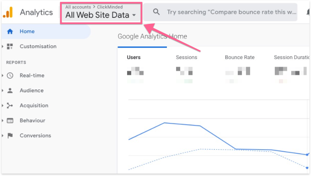Click the Real-time clock icon
Image resolution: width=311 pixels, height=176 pixels.
click(10, 76)
